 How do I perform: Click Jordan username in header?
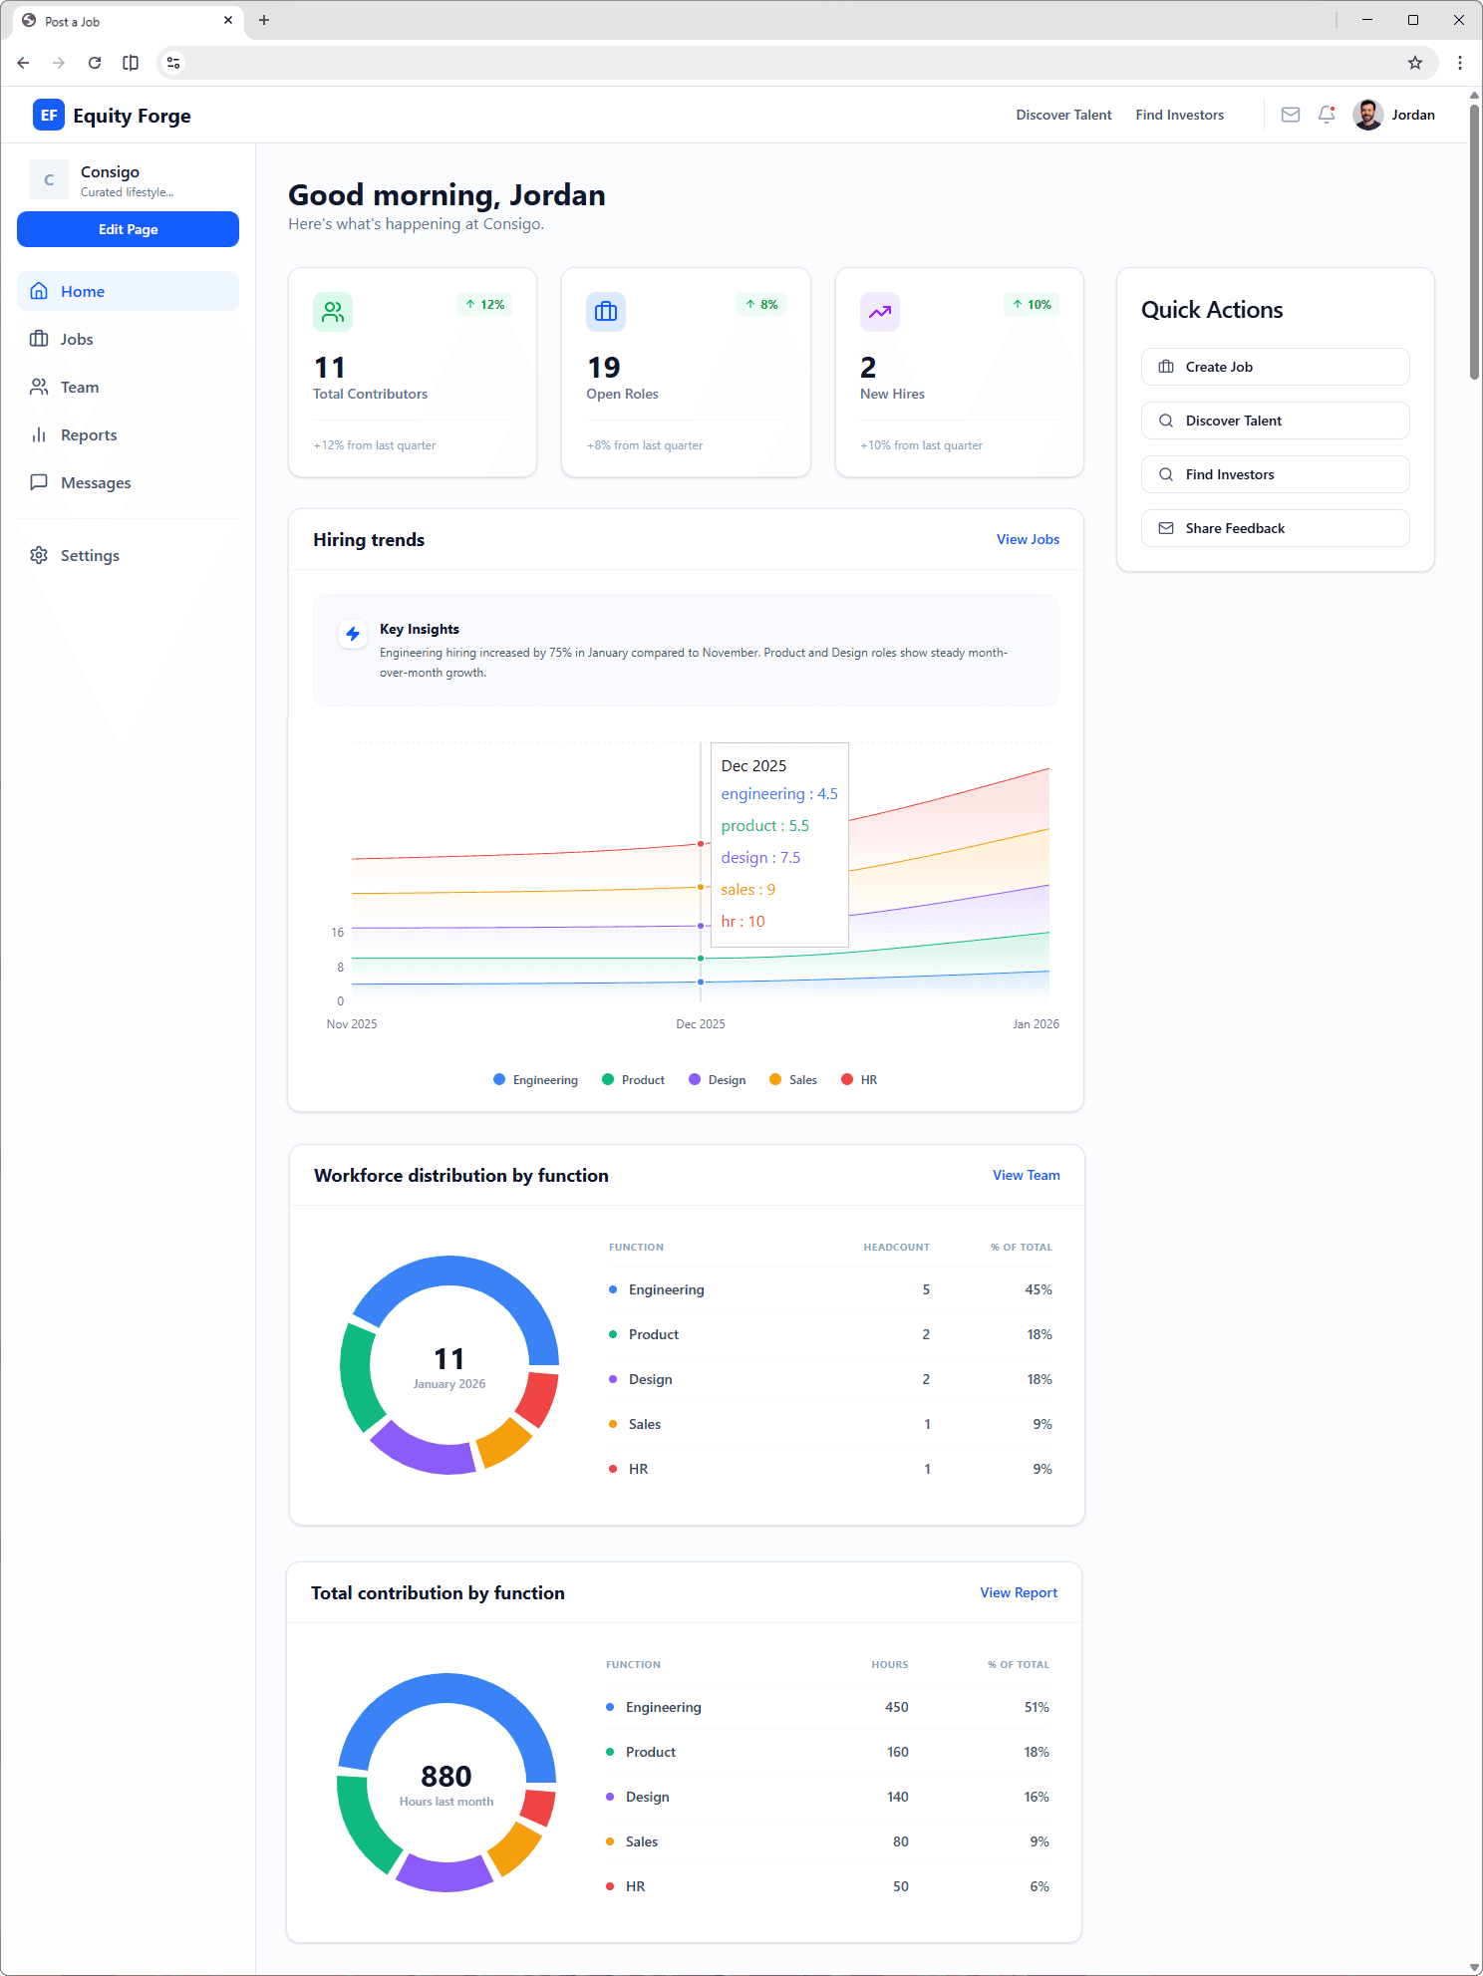[1413, 115]
